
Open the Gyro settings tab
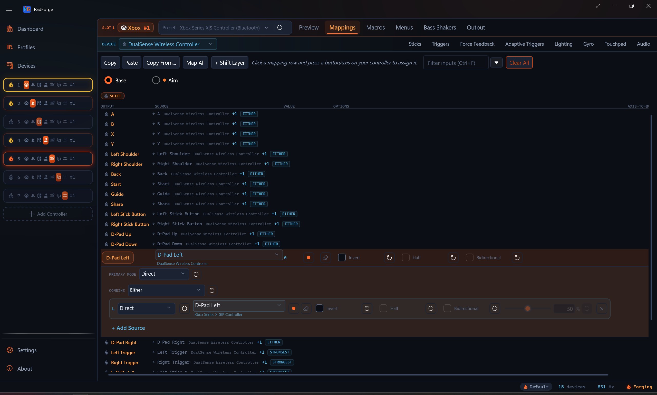coord(588,44)
